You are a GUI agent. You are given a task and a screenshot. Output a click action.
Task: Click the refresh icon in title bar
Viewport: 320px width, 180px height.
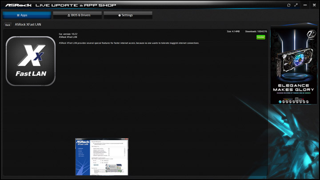pyautogui.click(x=288, y=5)
